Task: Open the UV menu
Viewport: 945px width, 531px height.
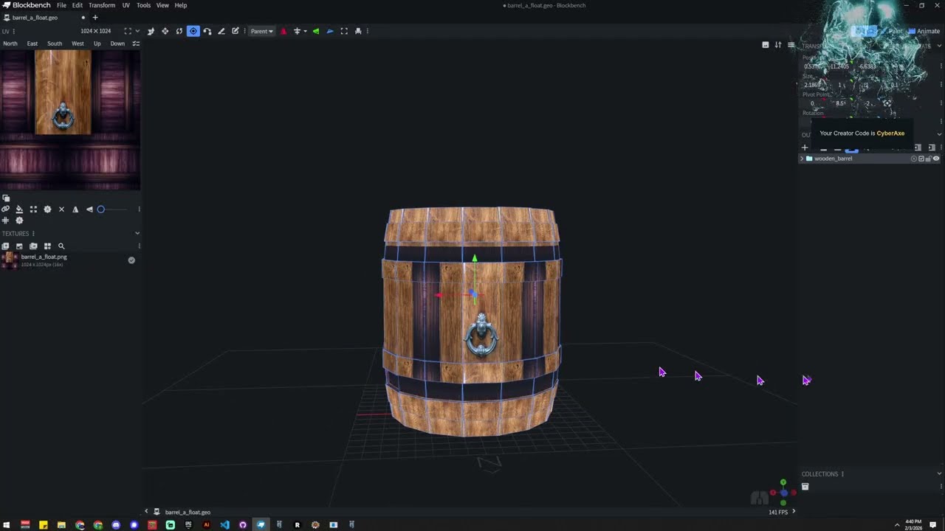Action: [x=126, y=5]
